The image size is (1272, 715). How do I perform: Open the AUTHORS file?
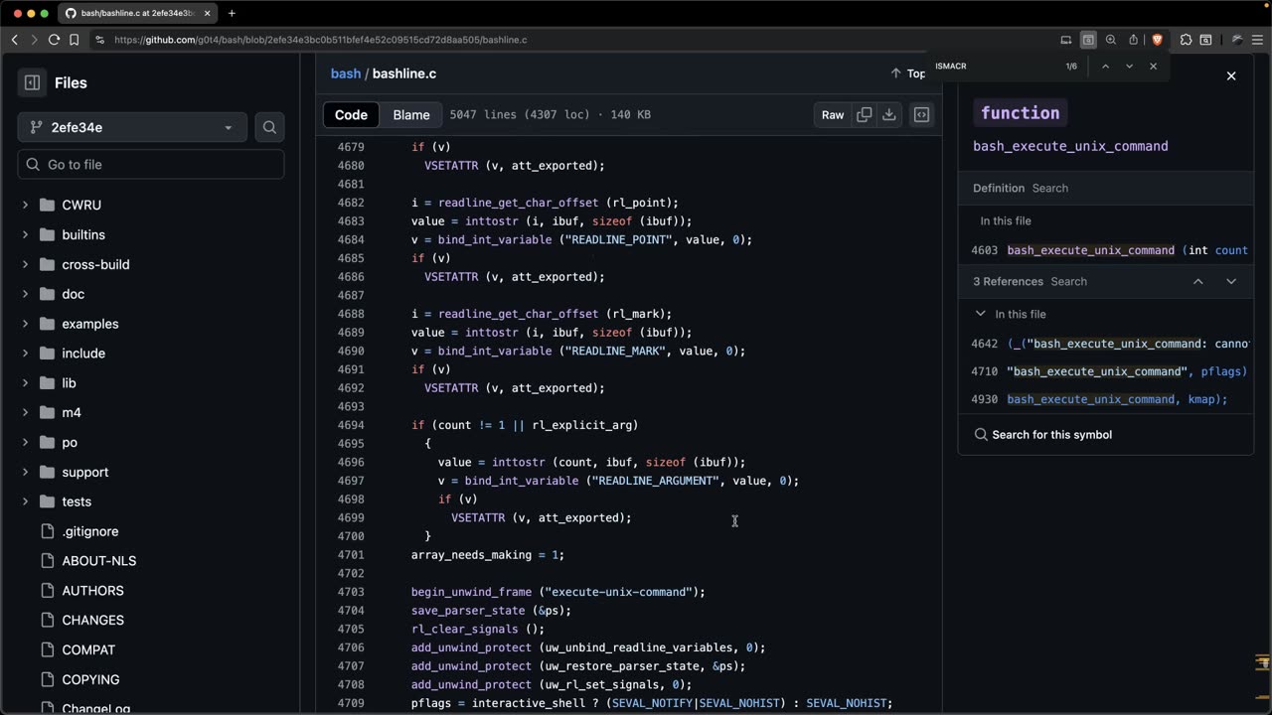pyautogui.click(x=93, y=591)
